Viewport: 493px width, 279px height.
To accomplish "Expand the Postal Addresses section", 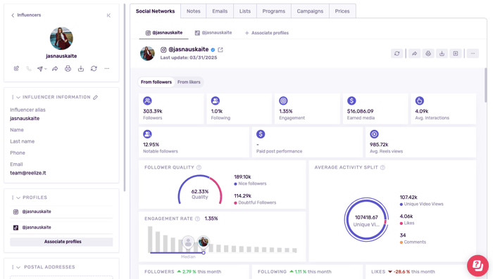I will [x=18, y=267].
